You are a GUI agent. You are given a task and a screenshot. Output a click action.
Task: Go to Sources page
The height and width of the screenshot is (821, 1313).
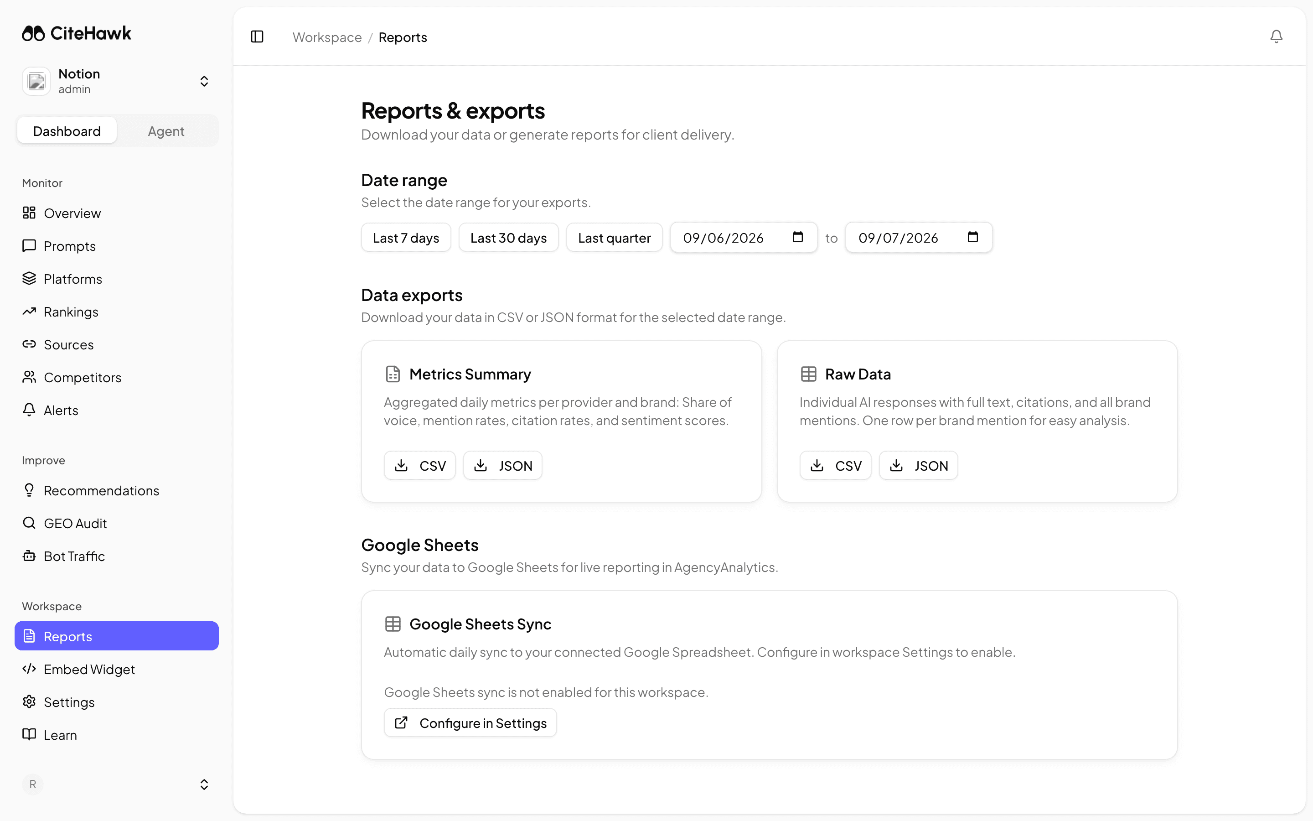pyautogui.click(x=117, y=345)
